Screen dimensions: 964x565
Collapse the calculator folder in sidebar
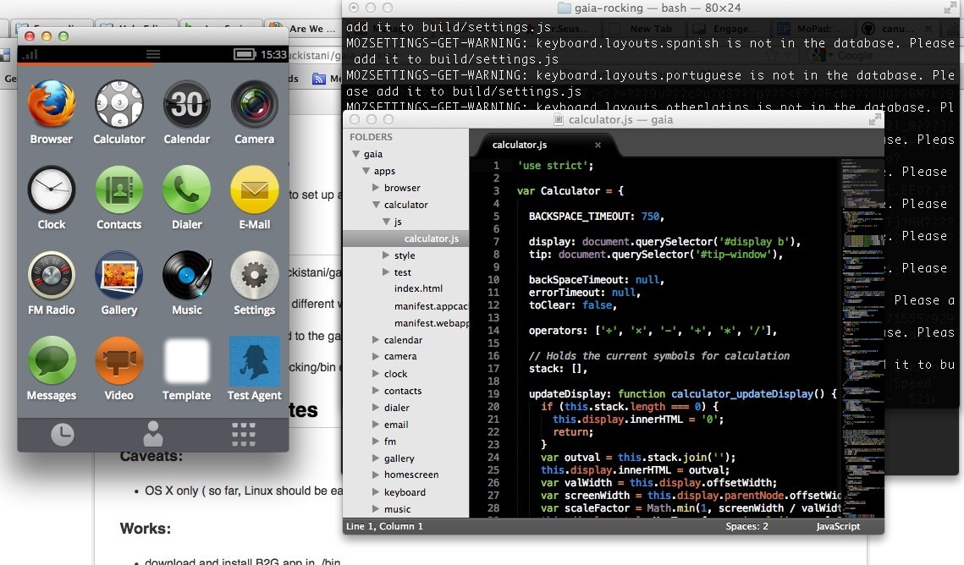coord(377,205)
